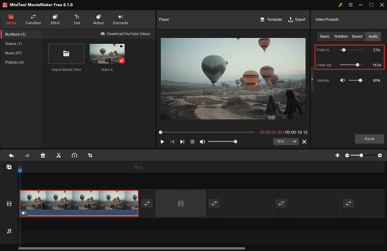Enter full screen preview

305,142
